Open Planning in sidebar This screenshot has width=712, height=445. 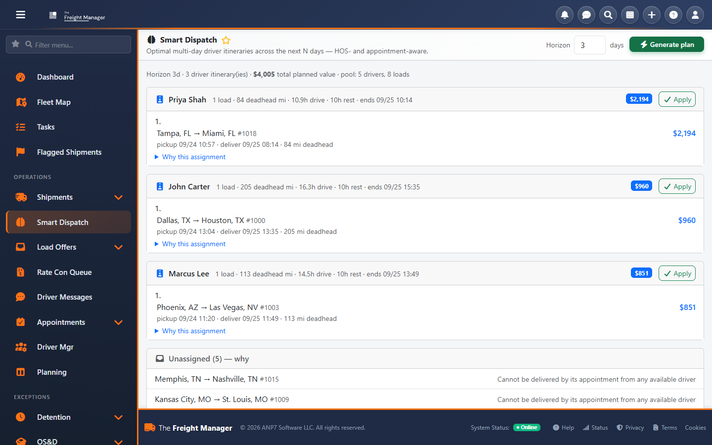point(68,372)
